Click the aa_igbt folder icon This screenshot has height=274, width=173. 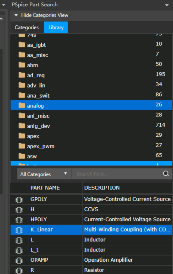click(22, 45)
